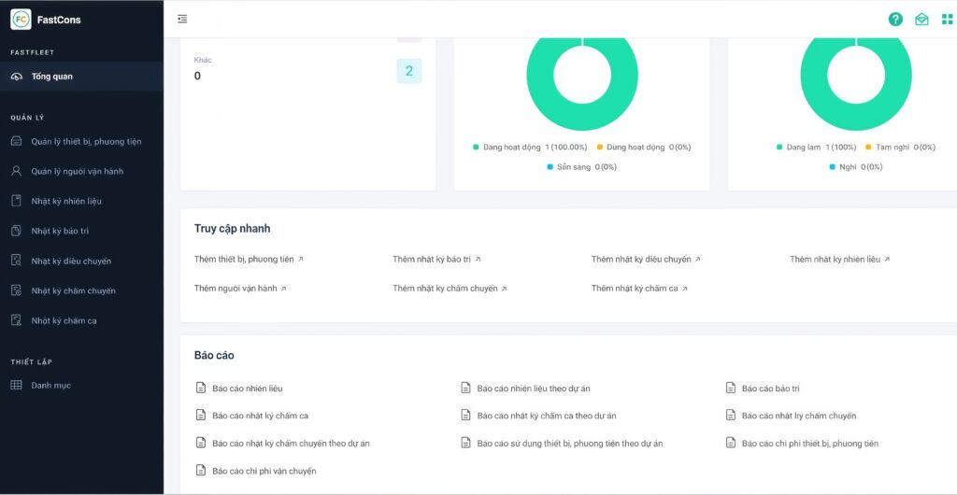Screen dimensions: 957x495
Task: Open the help question mark icon
Action: point(895,19)
